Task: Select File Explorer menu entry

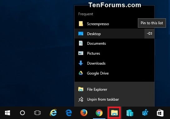Action: tap(114, 89)
